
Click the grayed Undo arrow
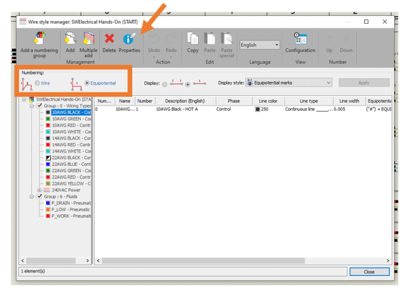(154, 38)
